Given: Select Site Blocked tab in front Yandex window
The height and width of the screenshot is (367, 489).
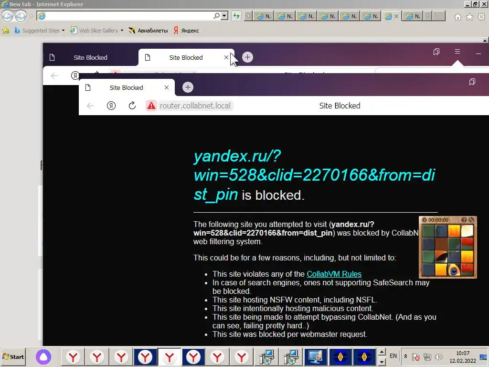Looking at the screenshot, I should [x=126, y=88].
